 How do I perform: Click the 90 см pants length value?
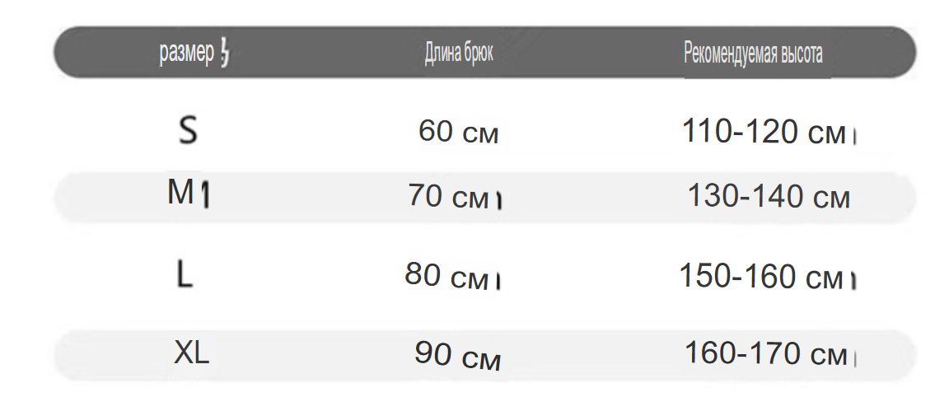point(457,355)
